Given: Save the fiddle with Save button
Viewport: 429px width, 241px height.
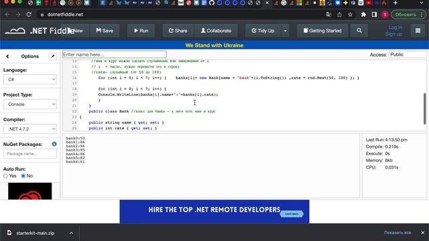Looking at the screenshot, I should [x=105, y=31].
